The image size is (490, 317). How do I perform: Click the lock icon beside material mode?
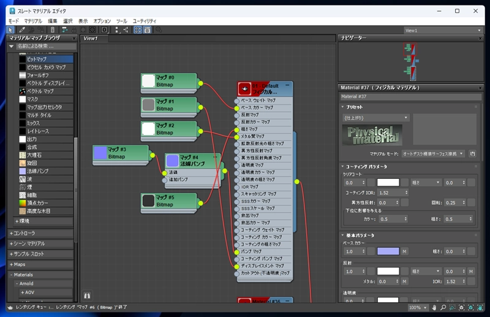pos(472,154)
